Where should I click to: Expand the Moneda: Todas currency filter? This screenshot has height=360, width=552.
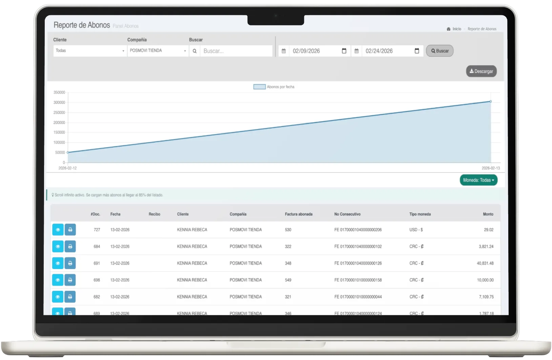click(x=478, y=180)
